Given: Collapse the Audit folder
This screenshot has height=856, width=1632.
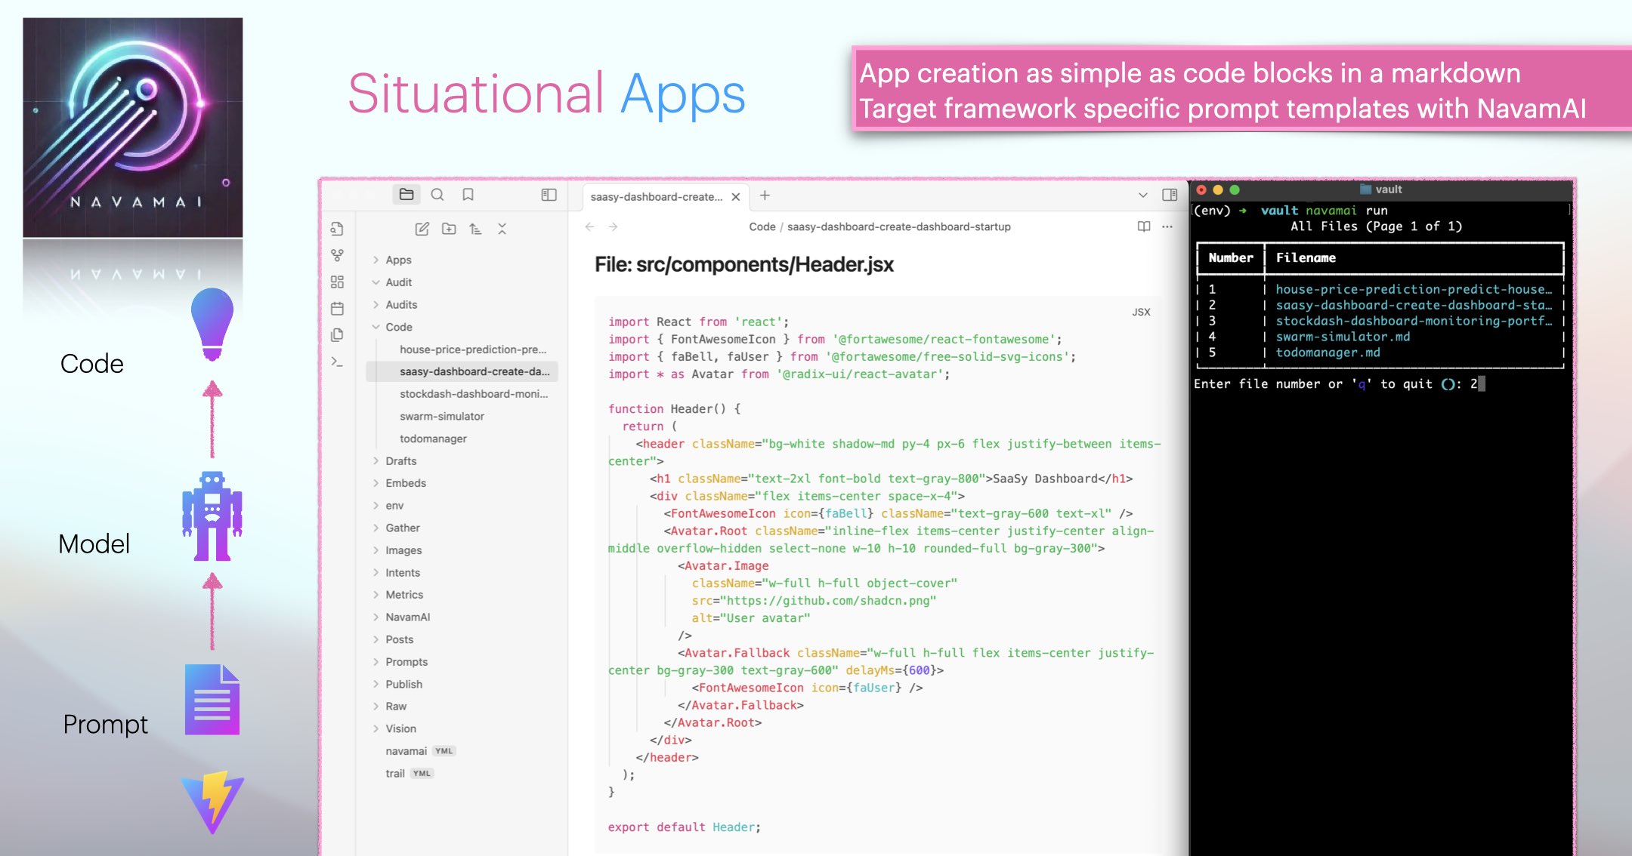Looking at the screenshot, I should click(x=398, y=282).
